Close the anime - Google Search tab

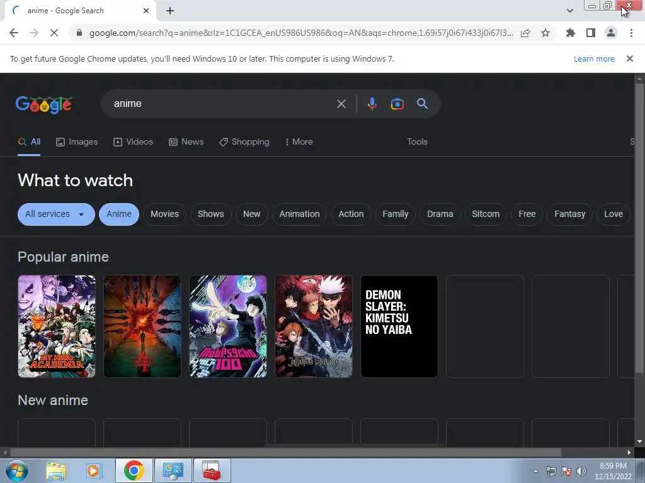[x=146, y=11]
